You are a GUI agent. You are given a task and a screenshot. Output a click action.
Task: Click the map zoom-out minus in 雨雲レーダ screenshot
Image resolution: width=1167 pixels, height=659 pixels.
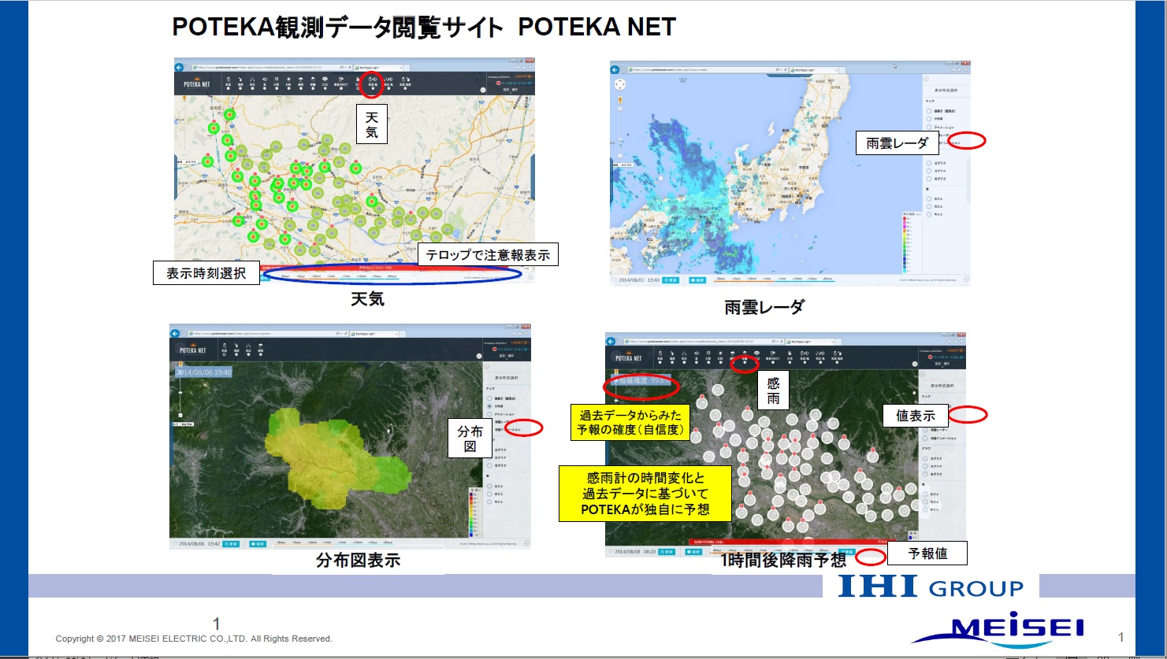pyautogui.click(x=620, y=156)
